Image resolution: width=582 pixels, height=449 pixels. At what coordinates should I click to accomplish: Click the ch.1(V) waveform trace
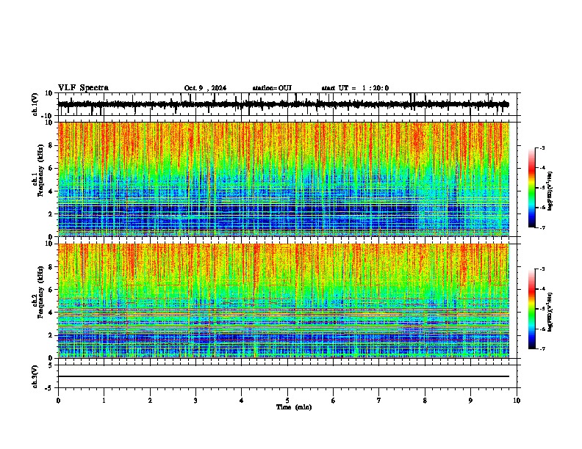click(284, 104)
